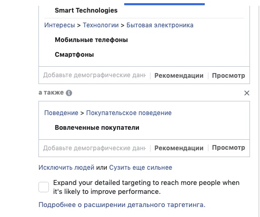260x217 pixels.
Task: Open Просмотр in the behavior box
Action: (x=228, y=148)
